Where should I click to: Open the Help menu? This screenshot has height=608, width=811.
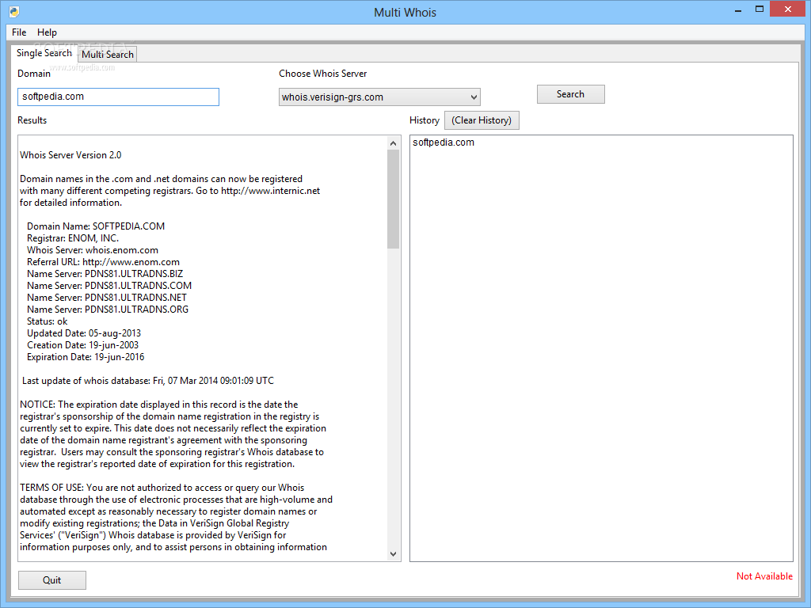[47, 32]
